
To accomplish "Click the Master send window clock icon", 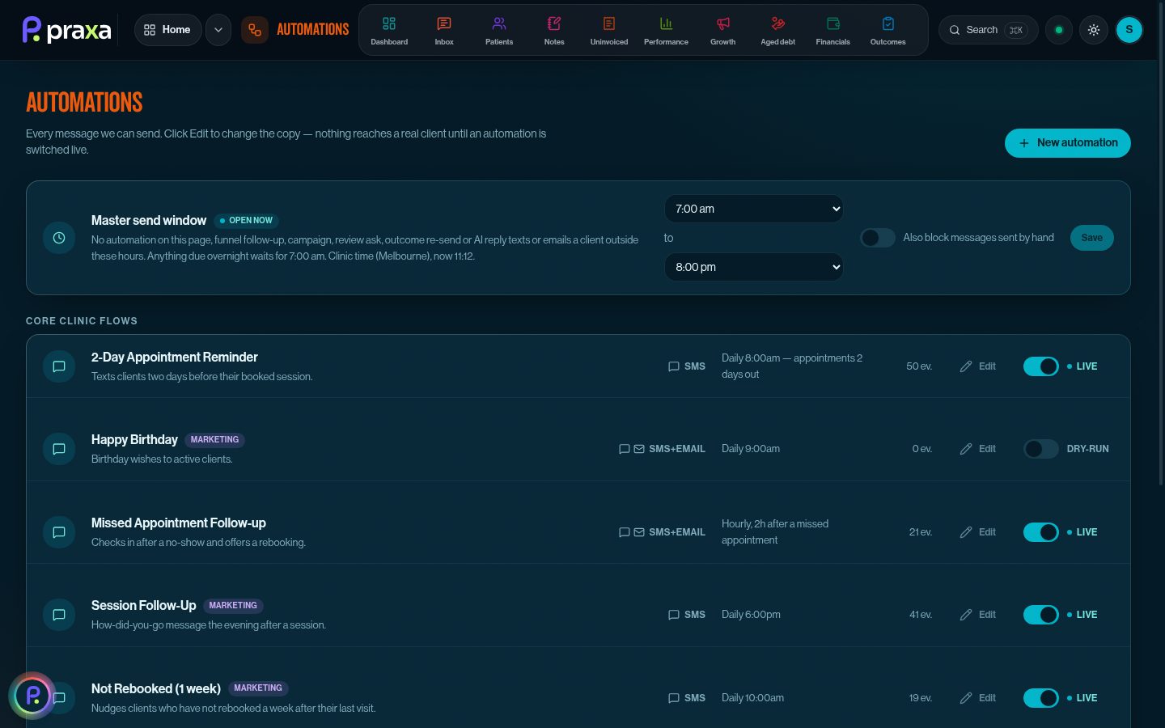I will tap(59, 238).
